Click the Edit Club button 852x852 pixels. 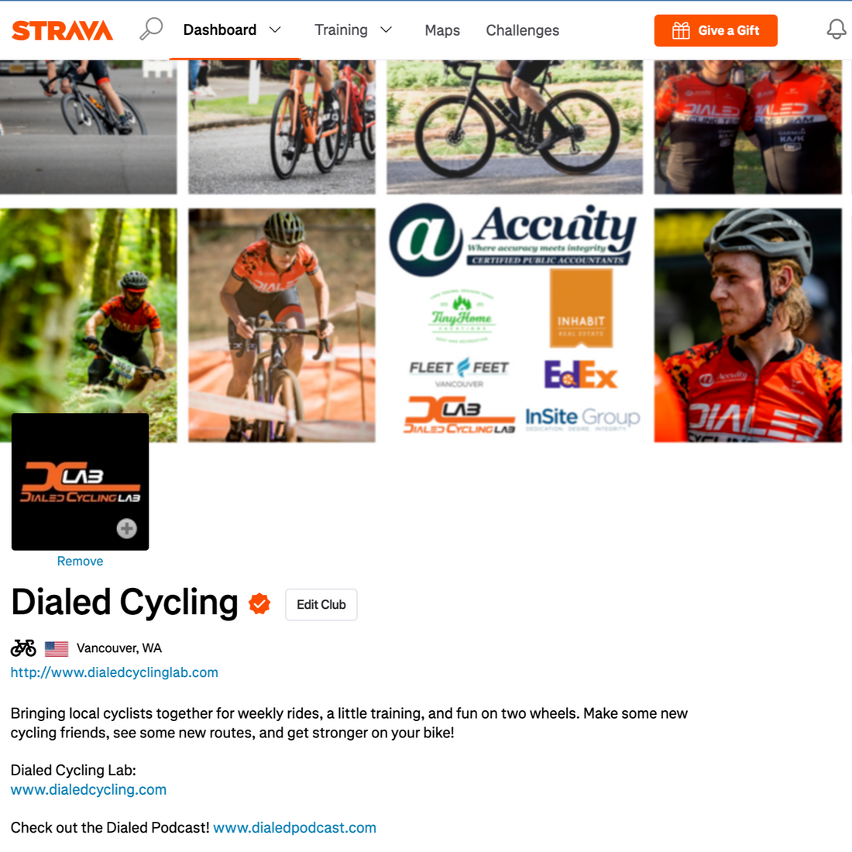click(321, 604)
